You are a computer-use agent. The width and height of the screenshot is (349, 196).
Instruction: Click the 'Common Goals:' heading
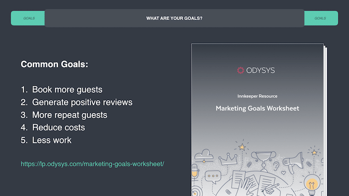tap(54, 64)
